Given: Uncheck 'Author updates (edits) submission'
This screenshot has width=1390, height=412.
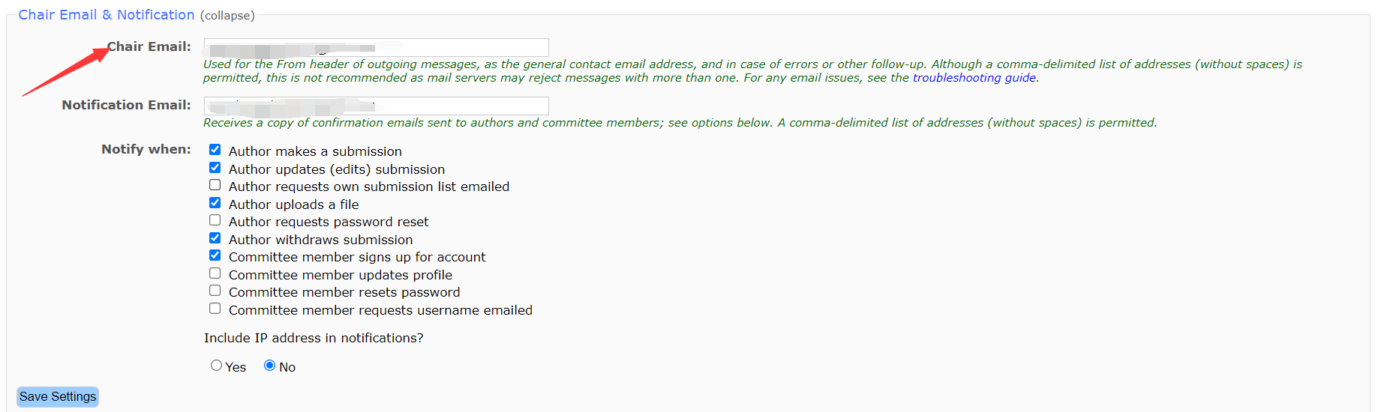Looking at the screenshot, I should tap(215, 168).
